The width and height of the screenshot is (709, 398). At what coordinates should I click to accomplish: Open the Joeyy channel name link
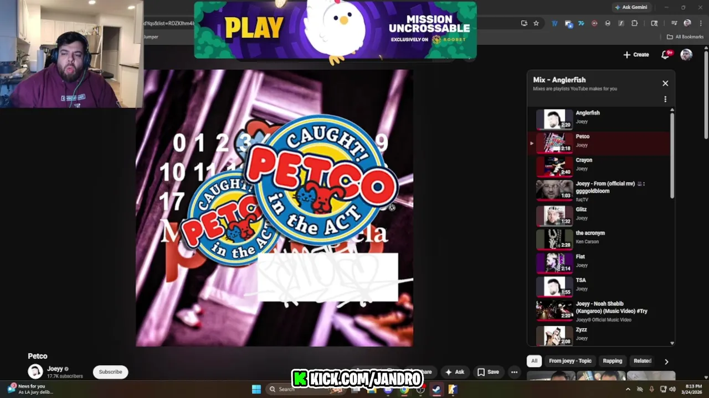[x=55, y=369]
